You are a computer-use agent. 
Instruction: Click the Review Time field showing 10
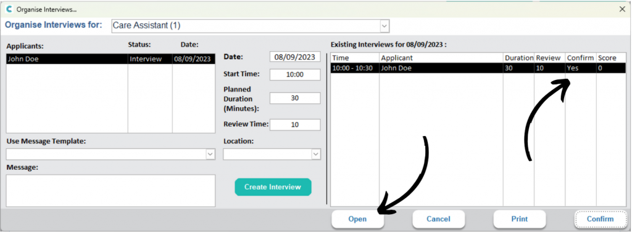(x=295, y=125)
